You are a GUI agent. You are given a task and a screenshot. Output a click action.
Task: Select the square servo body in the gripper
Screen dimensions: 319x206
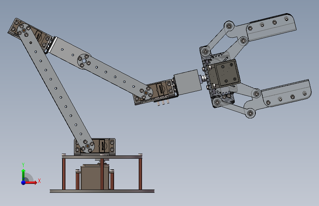pyautogui.click(x=227, y=73)
